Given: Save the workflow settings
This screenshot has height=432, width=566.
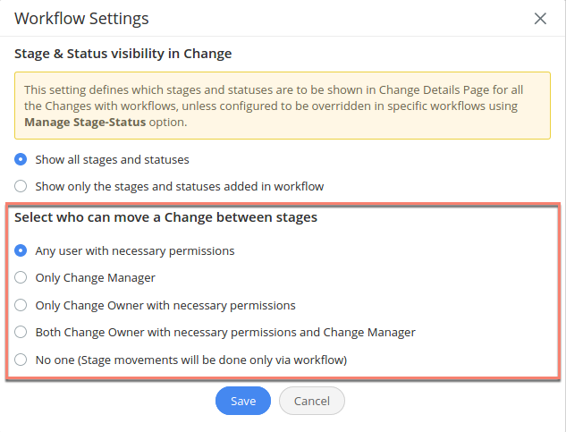Looking at the screenshot, I should point(243,401).
